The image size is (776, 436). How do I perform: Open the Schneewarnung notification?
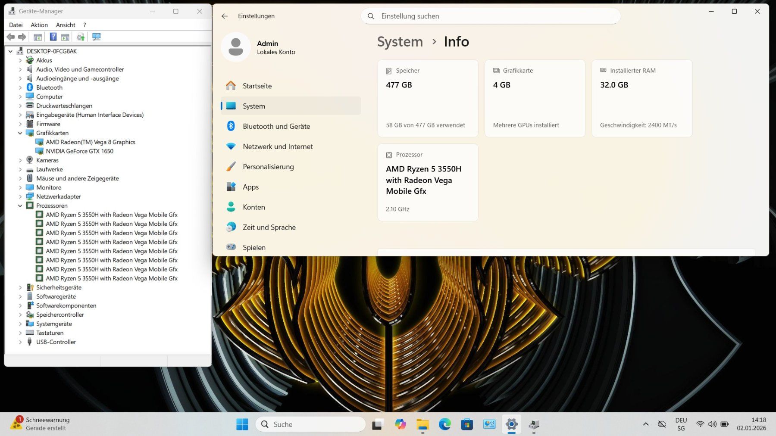(47, 424)
